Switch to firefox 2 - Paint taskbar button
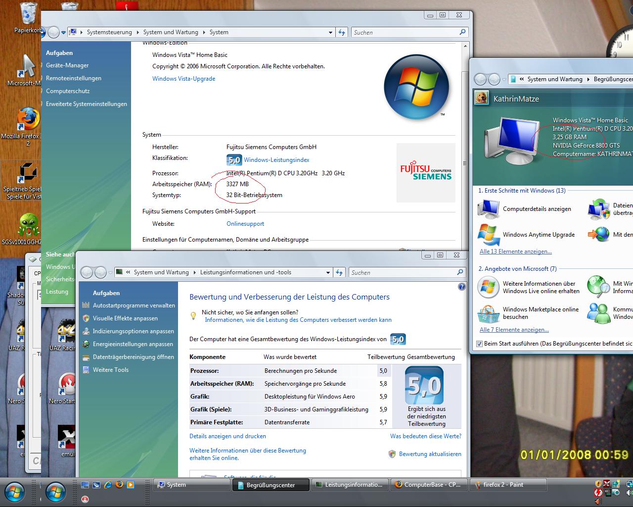633x507 pixels. tap(508, 485)
